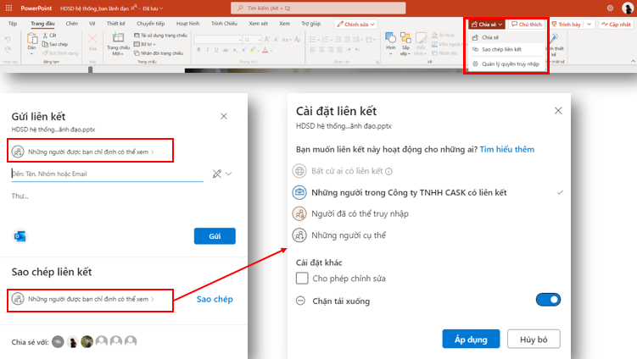637x359 pixels.
Task: Click Tái sử dụng trang chiếu
Action: (161, 36)
